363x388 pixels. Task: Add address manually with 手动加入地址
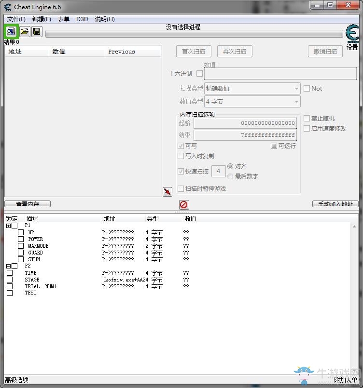click(x=335, y=204)
